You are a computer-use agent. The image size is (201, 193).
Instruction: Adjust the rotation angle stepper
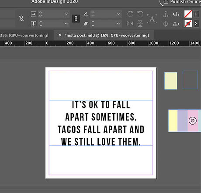93,14
